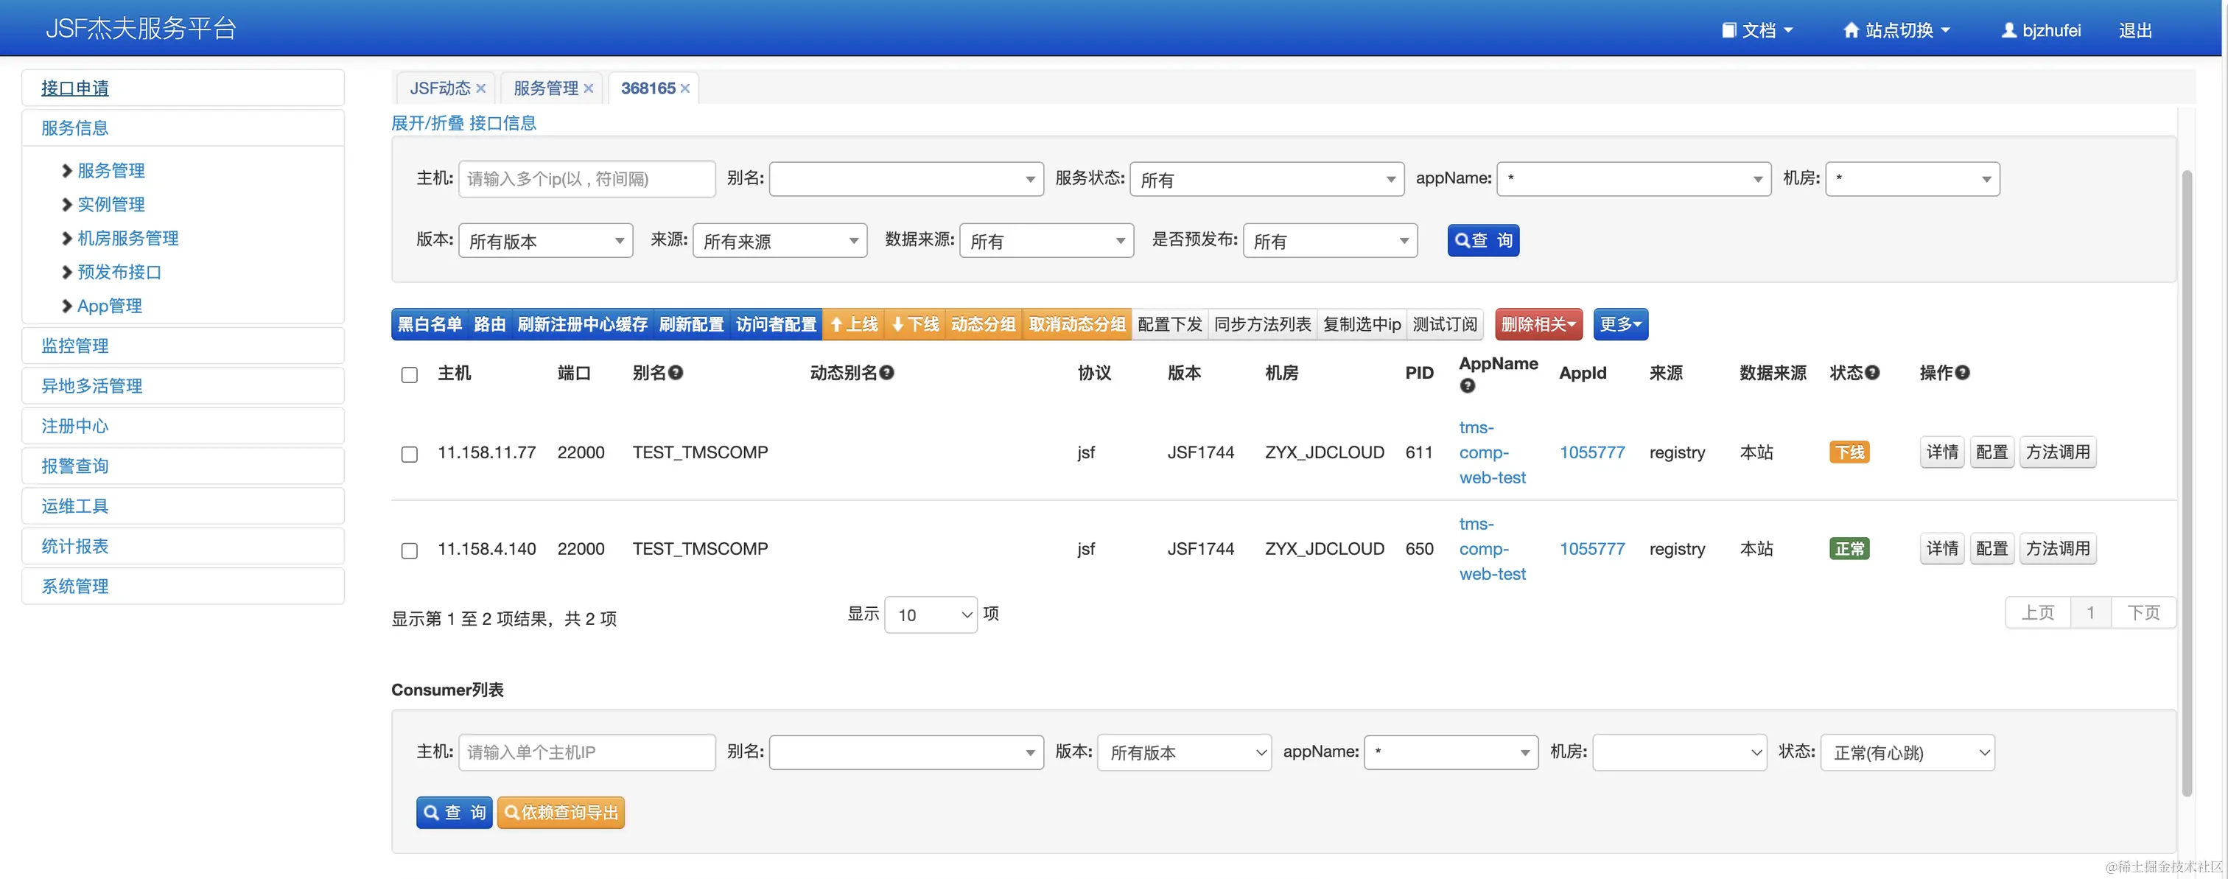Close the 368165 tab via x icon
This screenshot has height=879, width=2228.
coord(685,88)
